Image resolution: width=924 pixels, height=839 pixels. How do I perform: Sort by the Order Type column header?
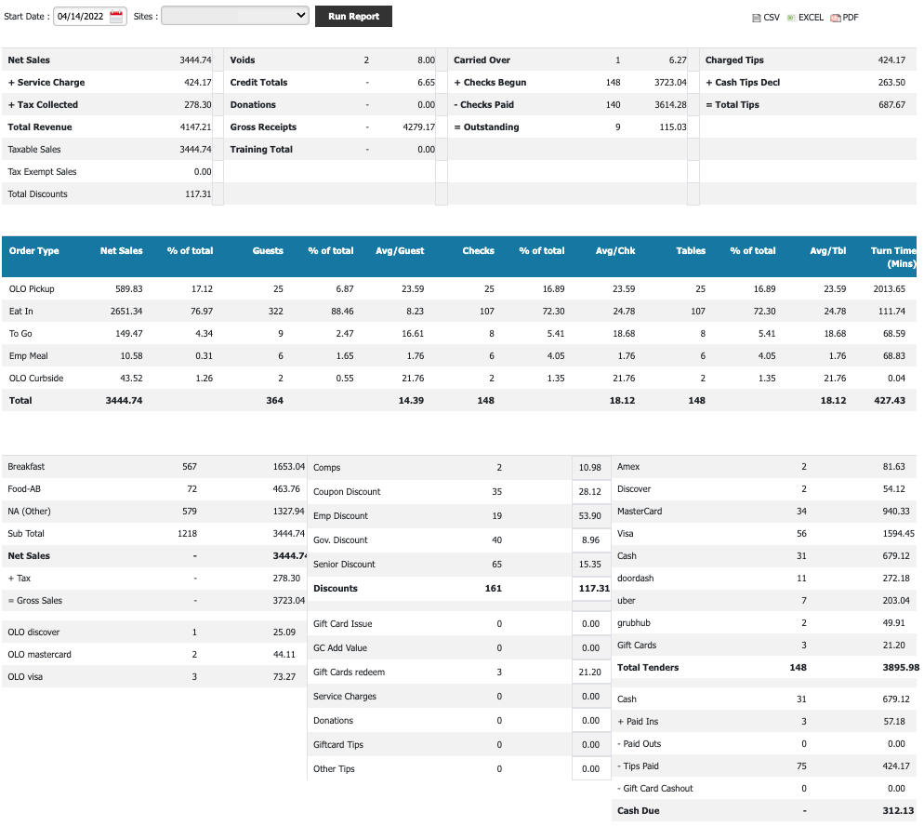click(x=34, y=251)
